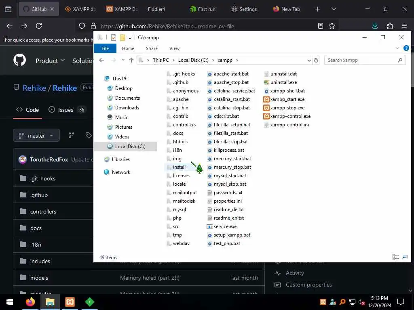Toggle Firefox reader view icon

[321, 26]
